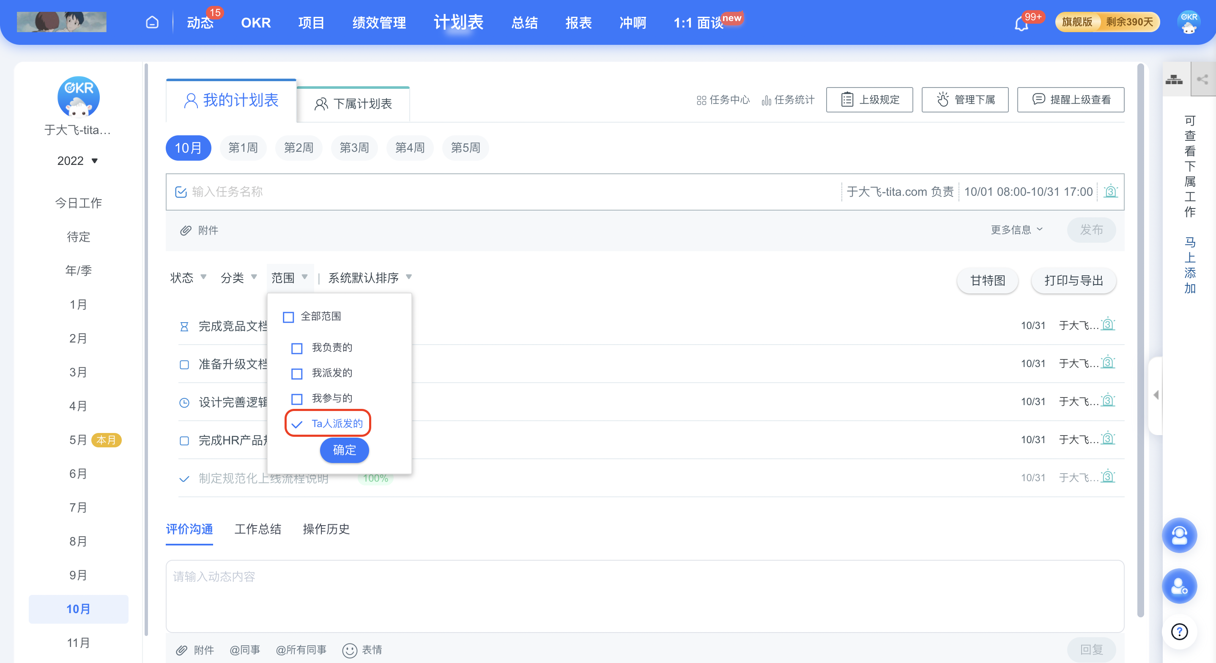Viewport: 1216px width, 663px height.
Task: Click the alarm icon on 完成竞品文档 row
Action: [1108, 325]
